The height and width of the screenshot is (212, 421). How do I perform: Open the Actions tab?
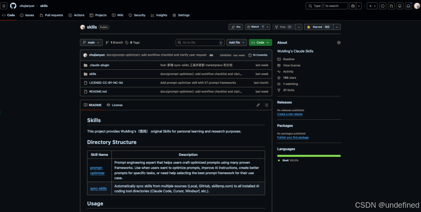[76, 15]
